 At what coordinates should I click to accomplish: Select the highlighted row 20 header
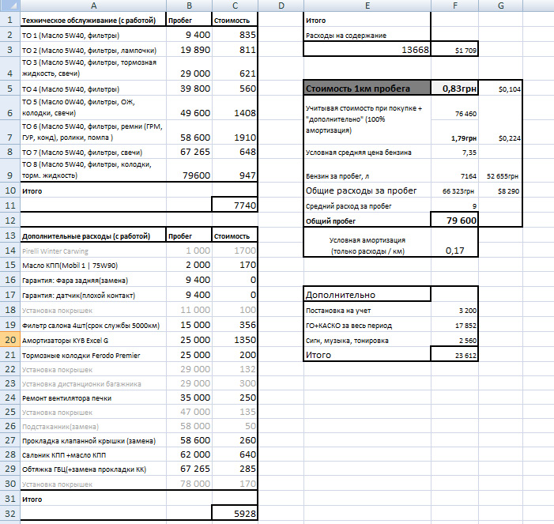click(9, 340)
